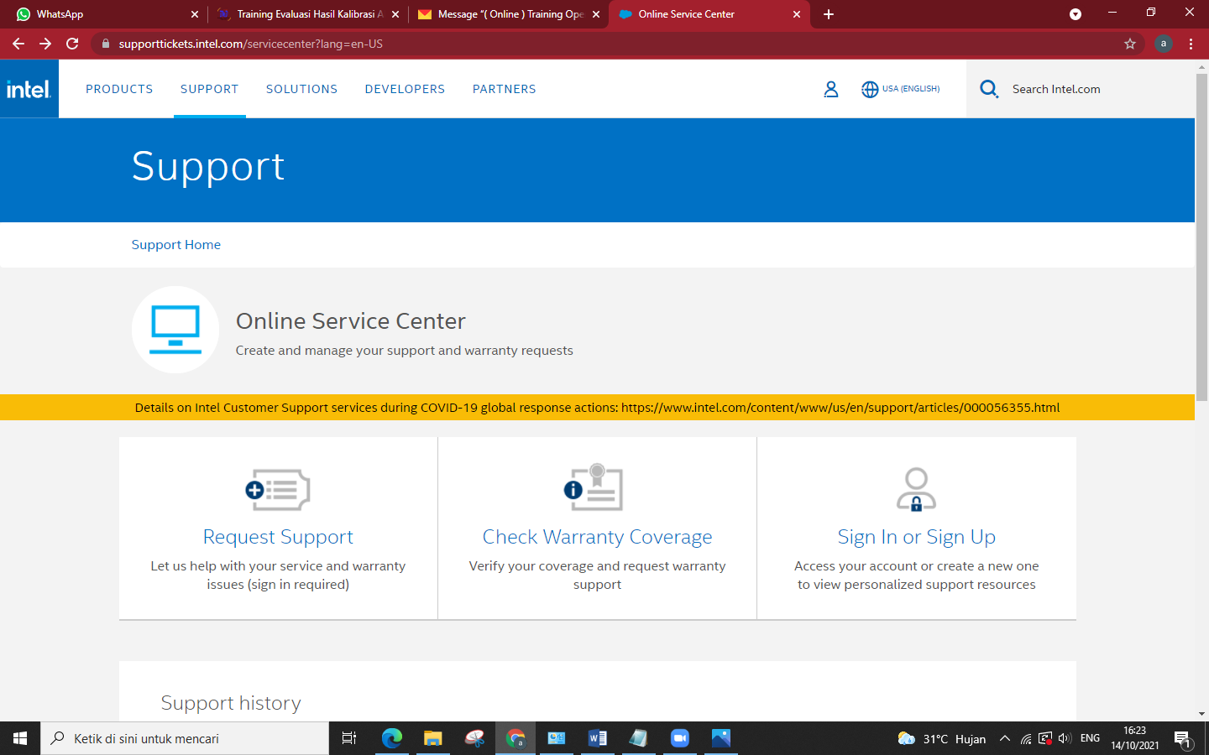Reload the current page
The width and height of the screenshot is (1209, 755).
[x=72, y=44]
